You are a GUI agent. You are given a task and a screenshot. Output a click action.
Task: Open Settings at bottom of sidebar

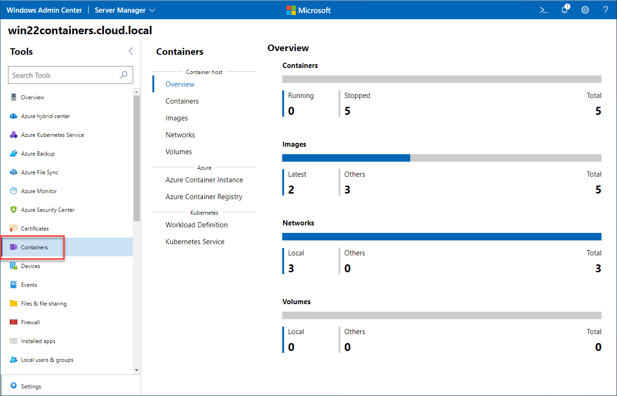31,387
